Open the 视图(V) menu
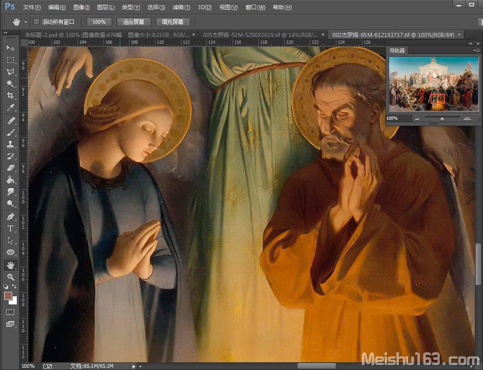This screenshot has height=370, width=483. click(228, 7)
